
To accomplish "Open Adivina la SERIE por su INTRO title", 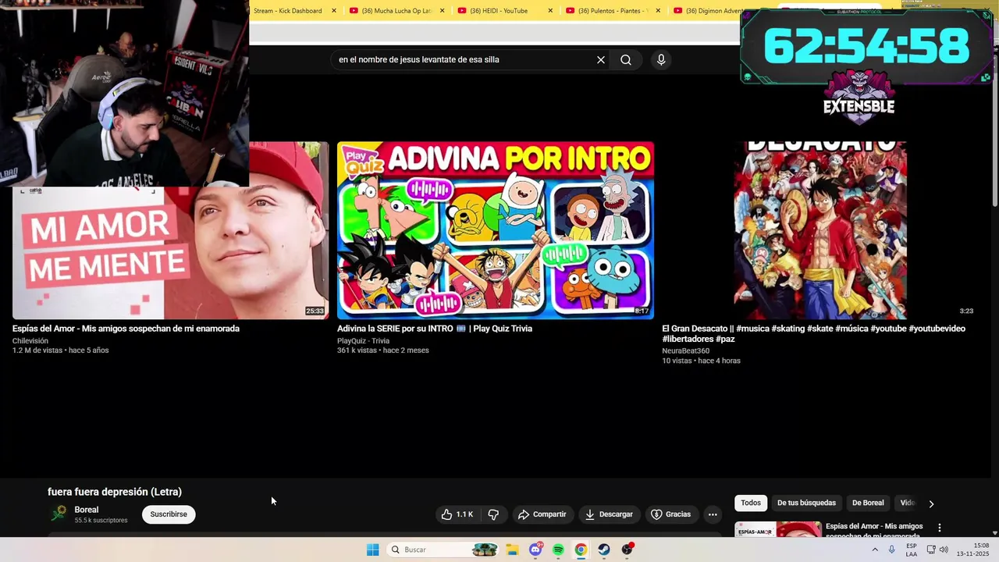I will pyautogui.click(x=435, y=329).
